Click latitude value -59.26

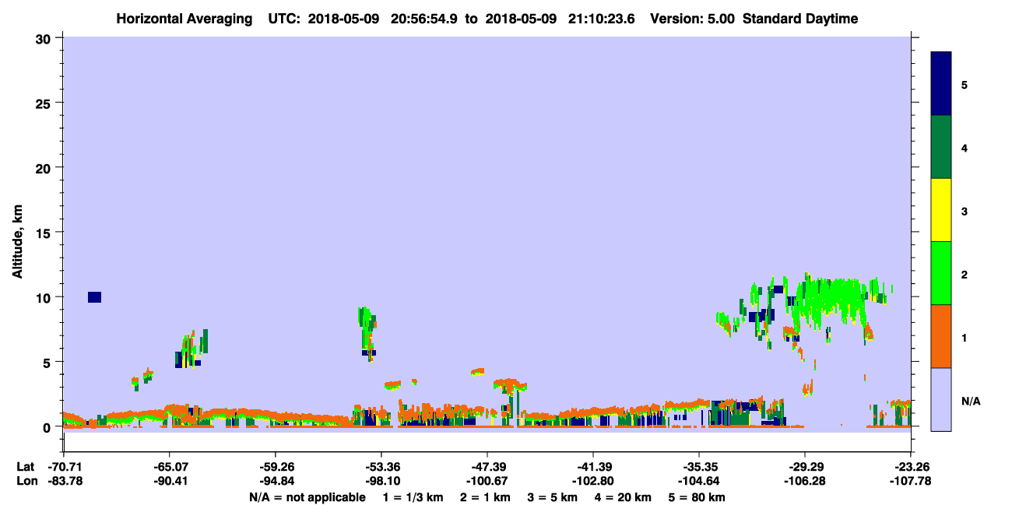276,467
